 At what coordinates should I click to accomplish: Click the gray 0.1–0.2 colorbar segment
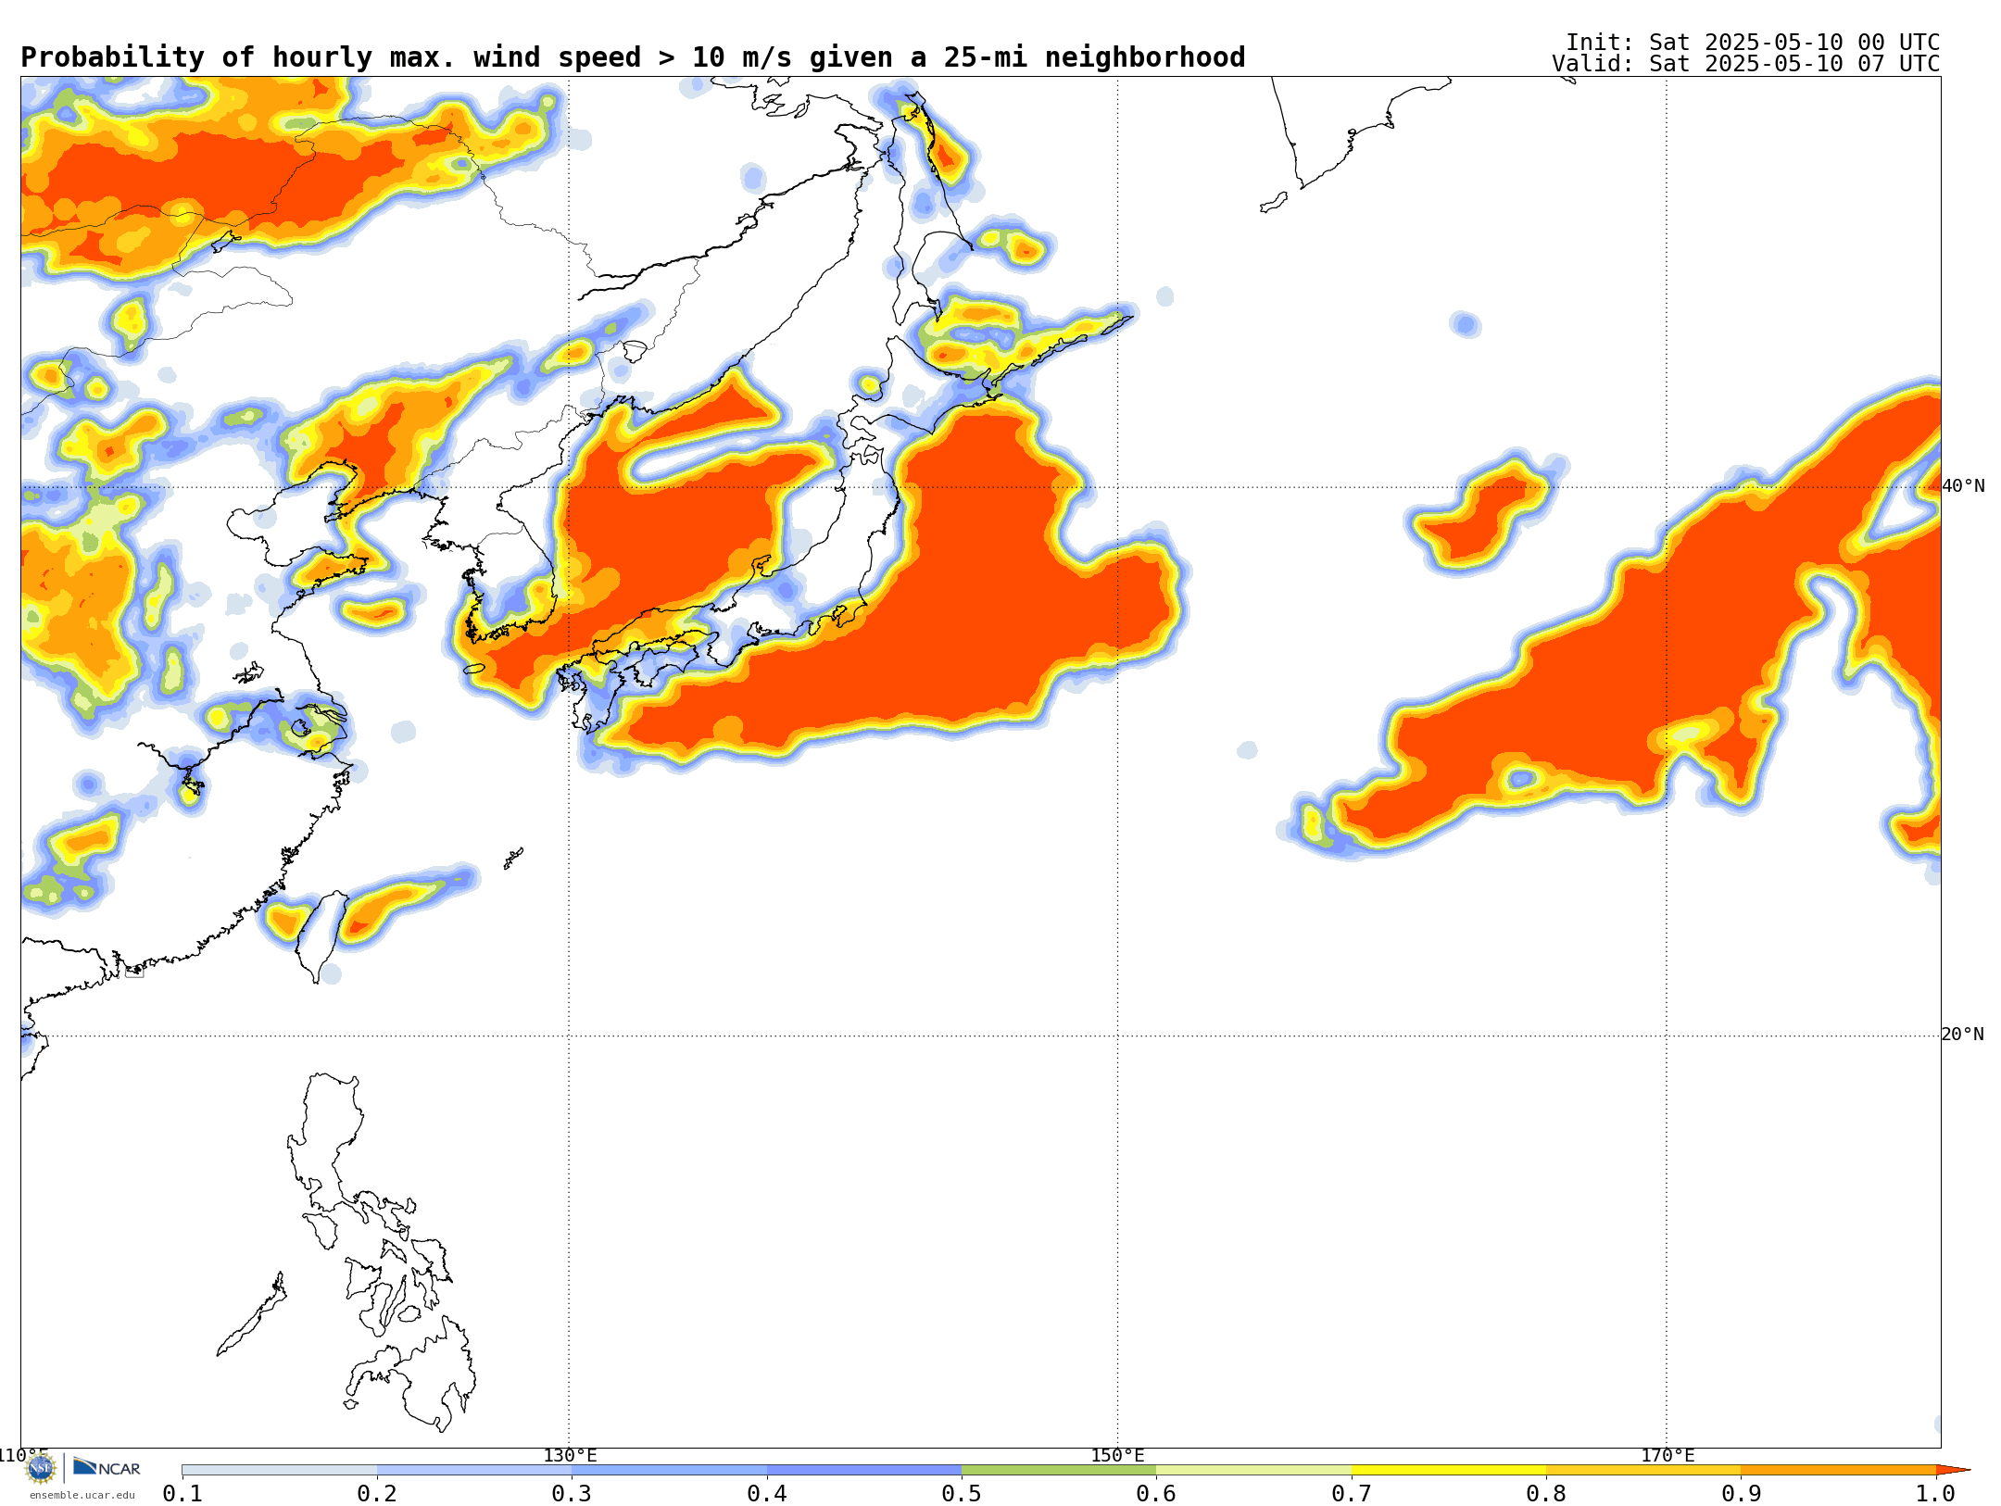coord(280,1470)
